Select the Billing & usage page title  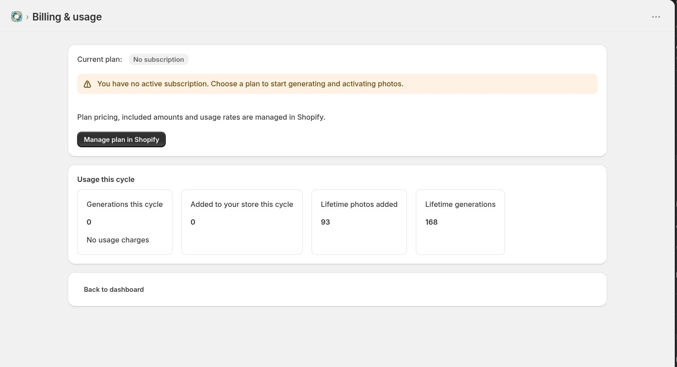point(67,17)
